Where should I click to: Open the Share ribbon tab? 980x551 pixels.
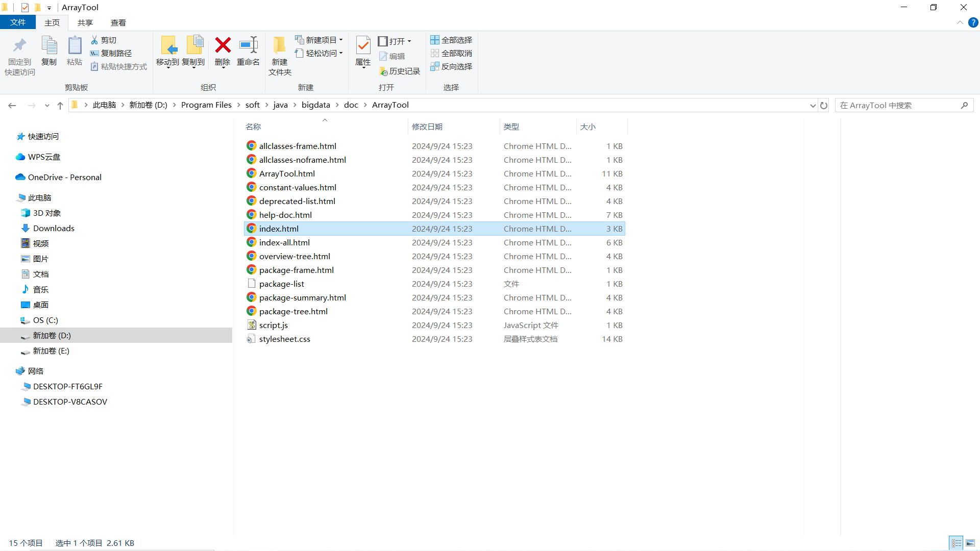pos(85,22)
